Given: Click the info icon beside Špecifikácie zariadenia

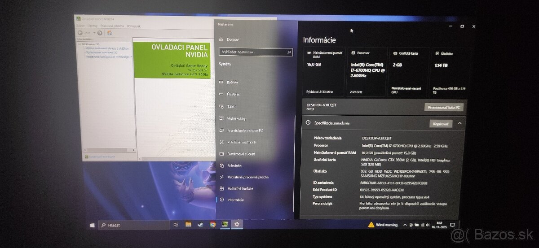Looking at the screenshot, I should click(x=309, y=122).
